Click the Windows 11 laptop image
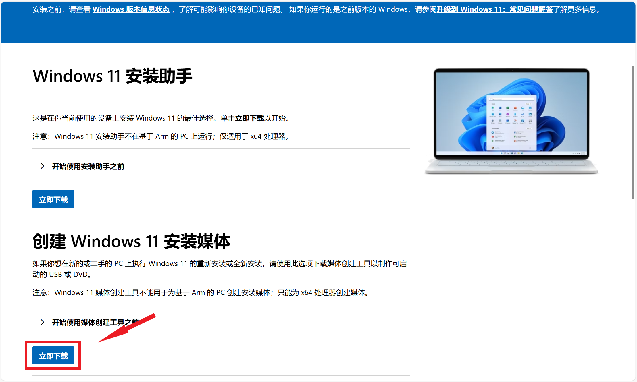 511,121
